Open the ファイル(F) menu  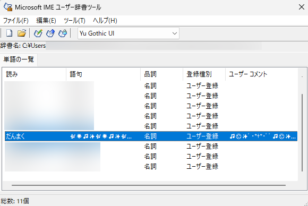(x=16, y=20)
